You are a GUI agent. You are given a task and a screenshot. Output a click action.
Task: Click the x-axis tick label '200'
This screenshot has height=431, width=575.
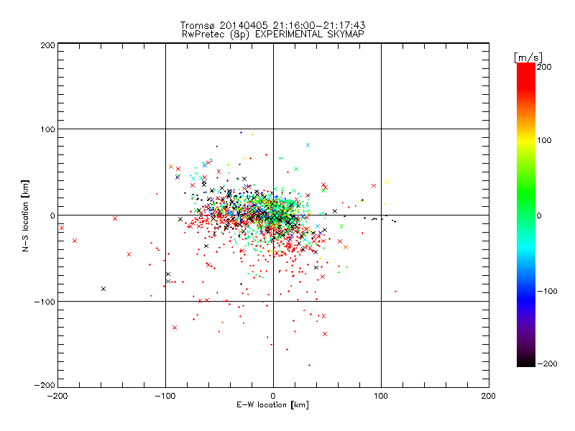pos(489,396)
